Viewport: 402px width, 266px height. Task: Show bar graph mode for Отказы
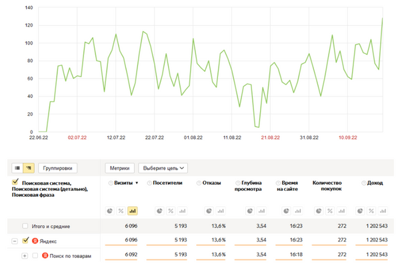point(221,211)
